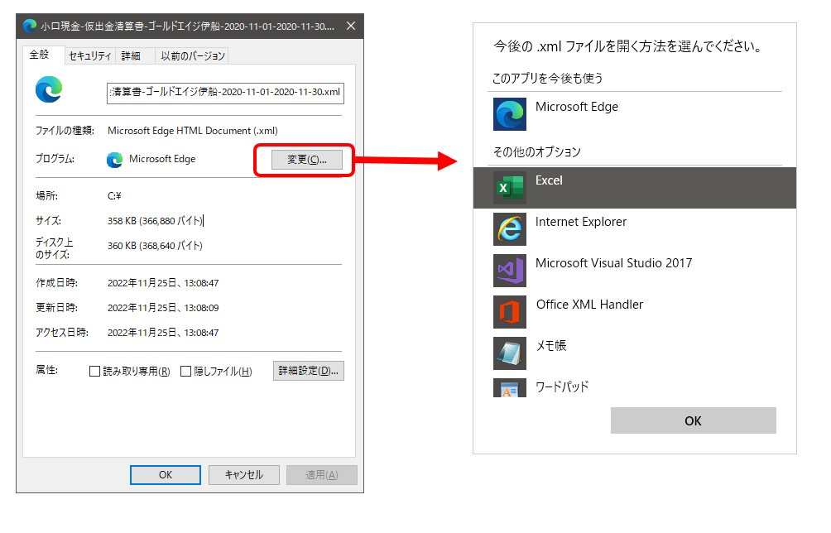Close the file properties window
The height and width of the screenshot is (533, 831).
351,26
